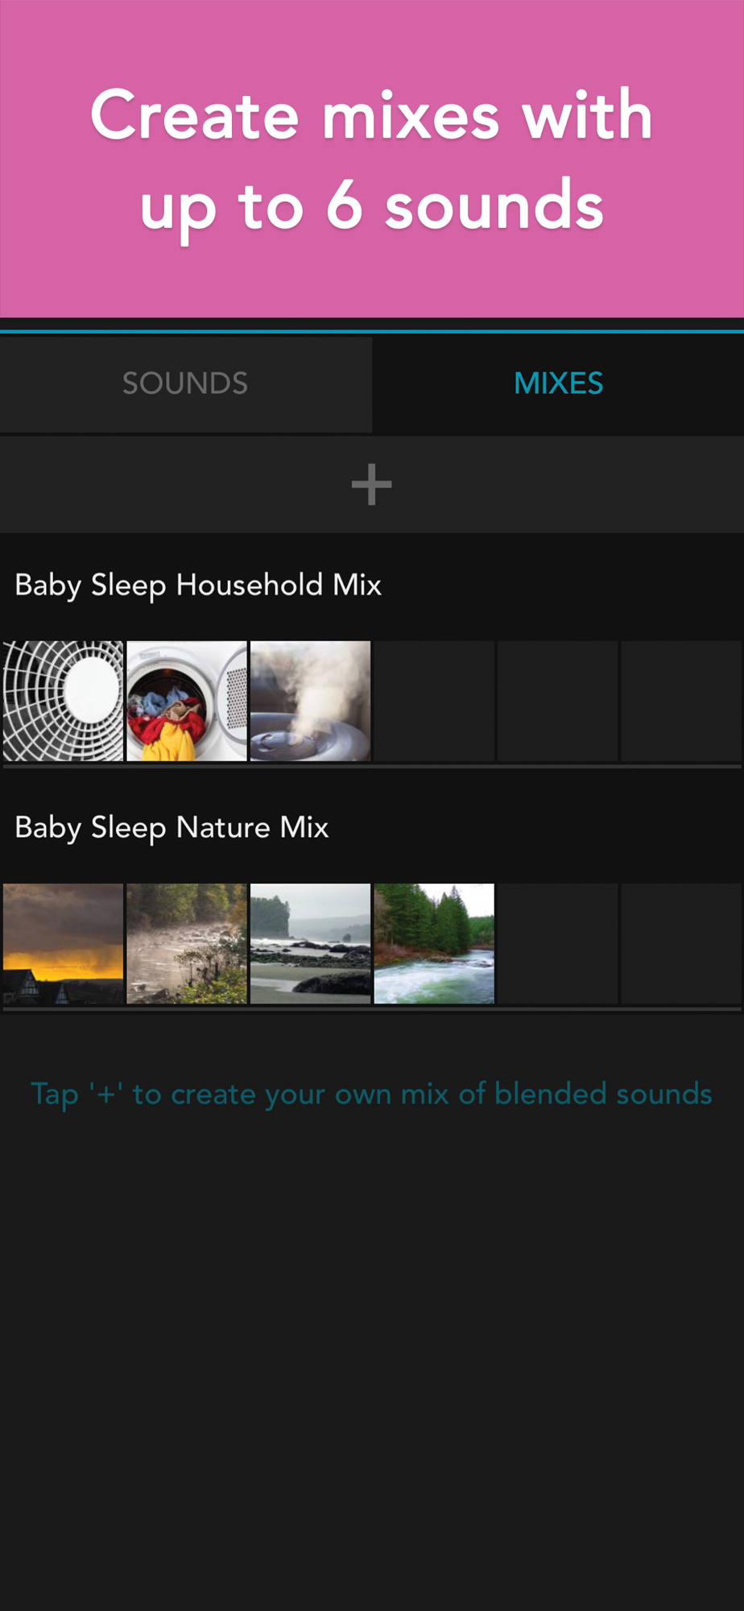This screenshot has height=1611, width=744.
Task: Tap last empty slot in Household Mix
Action: (x=681, y=701)
